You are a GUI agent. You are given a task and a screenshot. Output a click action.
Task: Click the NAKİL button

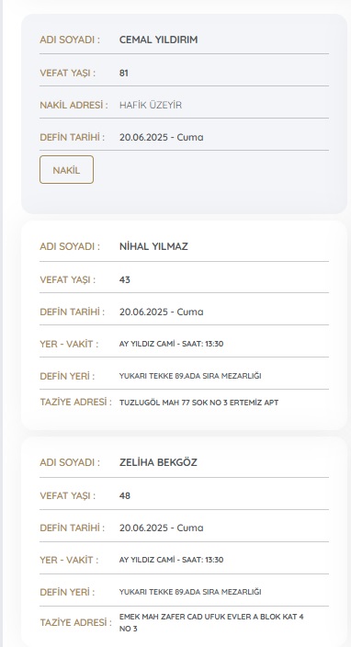coord(66,170)
